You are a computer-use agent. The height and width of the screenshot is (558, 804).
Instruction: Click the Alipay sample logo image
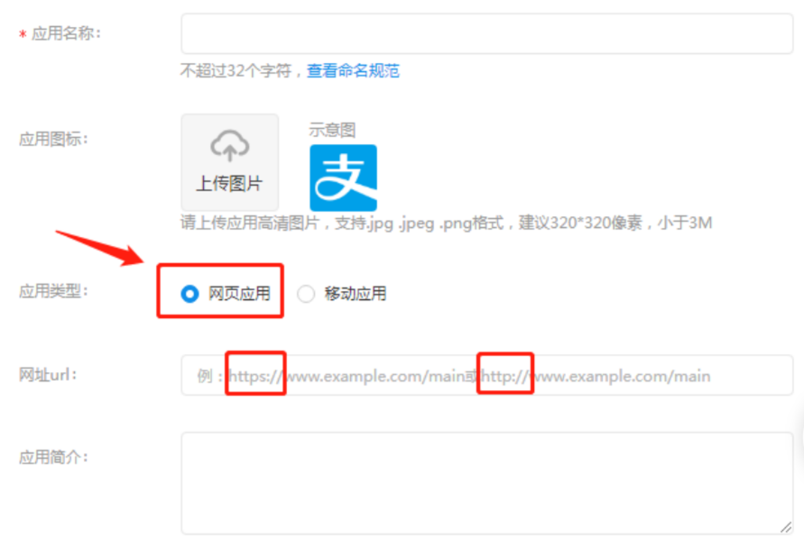[343, 178]
